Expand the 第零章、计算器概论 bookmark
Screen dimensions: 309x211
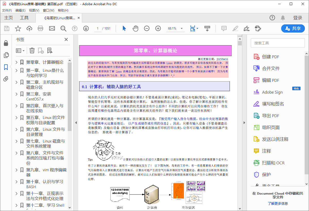[x=16, y=62]
